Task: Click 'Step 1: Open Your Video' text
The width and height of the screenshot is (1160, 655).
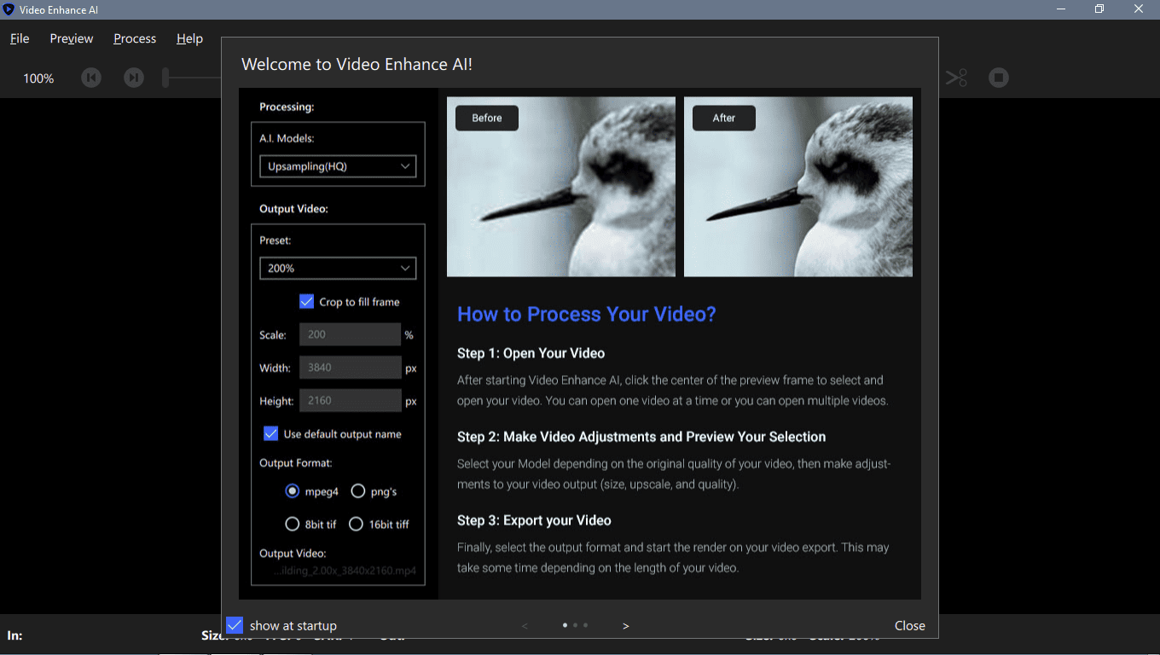Action: pos(531,353)
